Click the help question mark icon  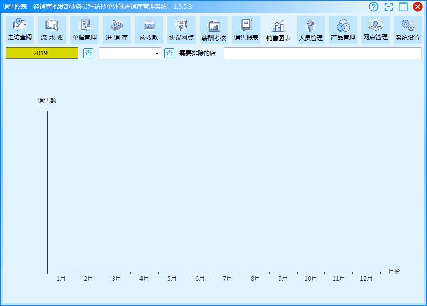(373, 6)
